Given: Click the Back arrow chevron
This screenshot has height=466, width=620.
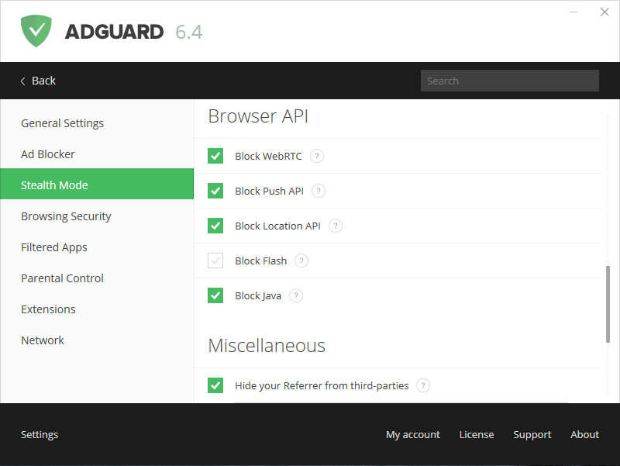Looking at the screenshot, I should (23, 81).
